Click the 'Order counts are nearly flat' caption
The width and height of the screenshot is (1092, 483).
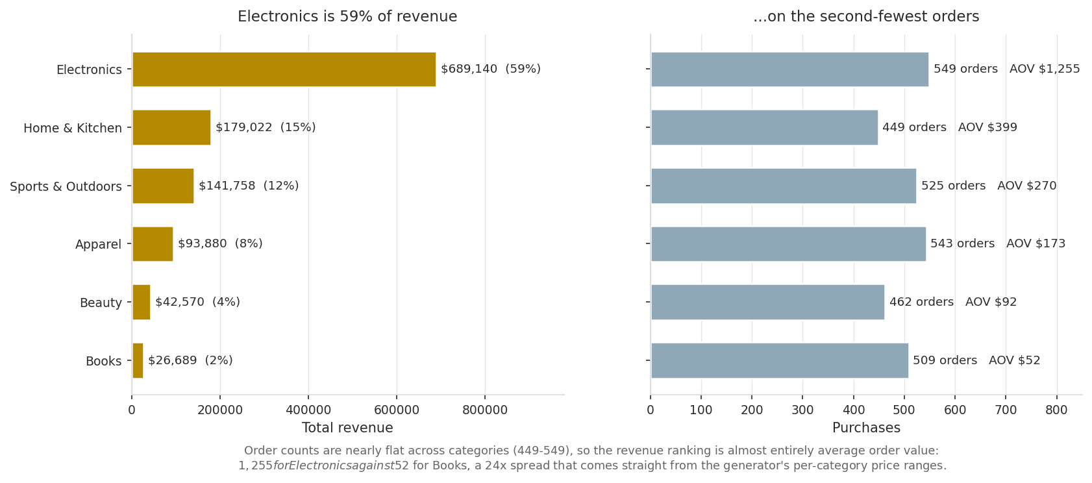coord(591,458)
